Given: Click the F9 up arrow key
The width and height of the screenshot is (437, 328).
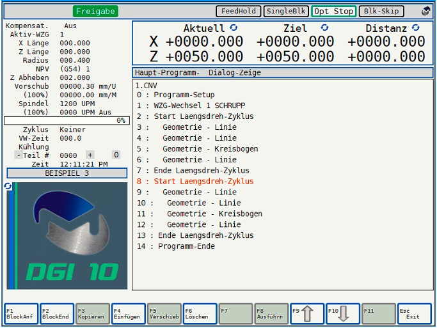Looking at the screenshot, I should tap(307, 314).
